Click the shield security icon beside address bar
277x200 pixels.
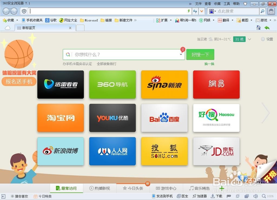24,11
